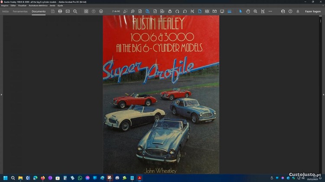Activate the arrow selection tool
This screenshot has width=325, height=182.
[240, 11]
